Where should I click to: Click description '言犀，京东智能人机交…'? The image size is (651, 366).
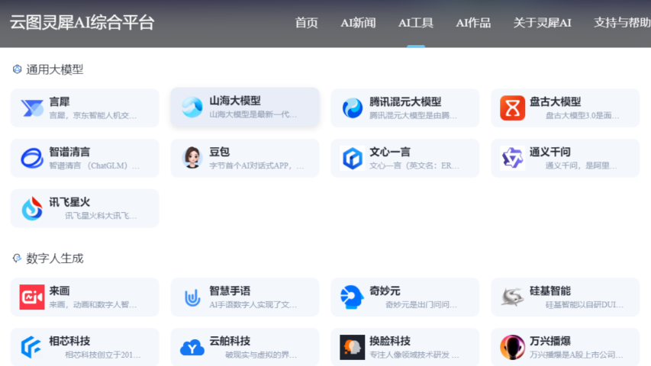92,115
